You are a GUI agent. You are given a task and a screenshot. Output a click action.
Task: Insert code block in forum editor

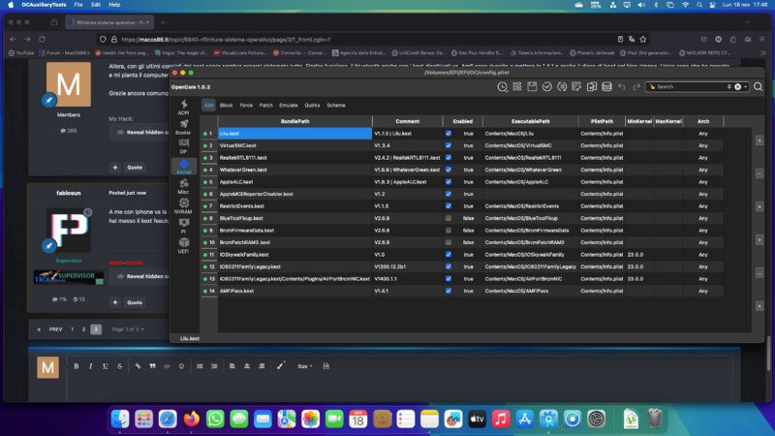pyautogui.click(x=167, y=366)
